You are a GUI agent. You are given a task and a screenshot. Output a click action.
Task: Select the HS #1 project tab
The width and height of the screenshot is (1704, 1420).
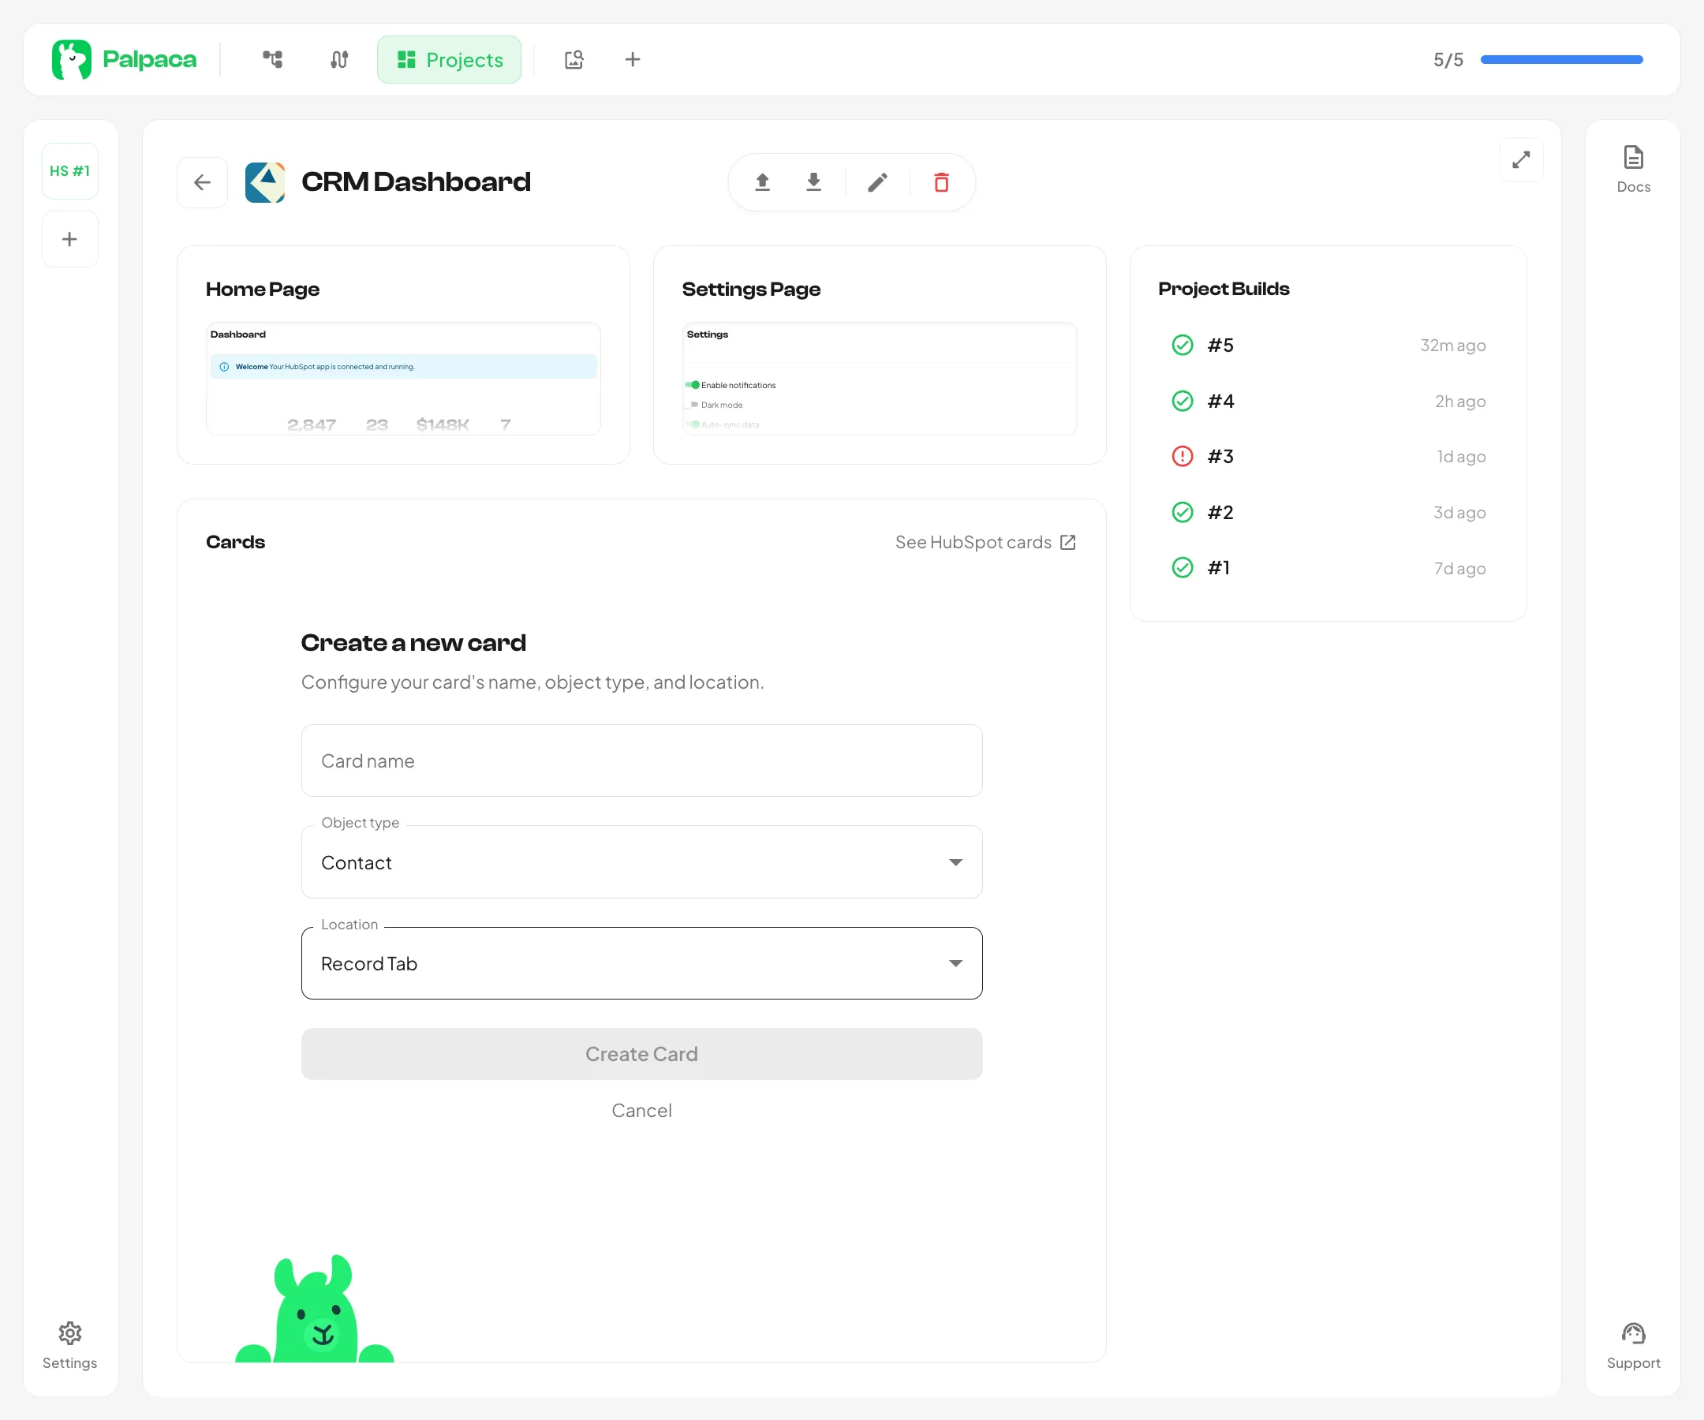[69, 170]
